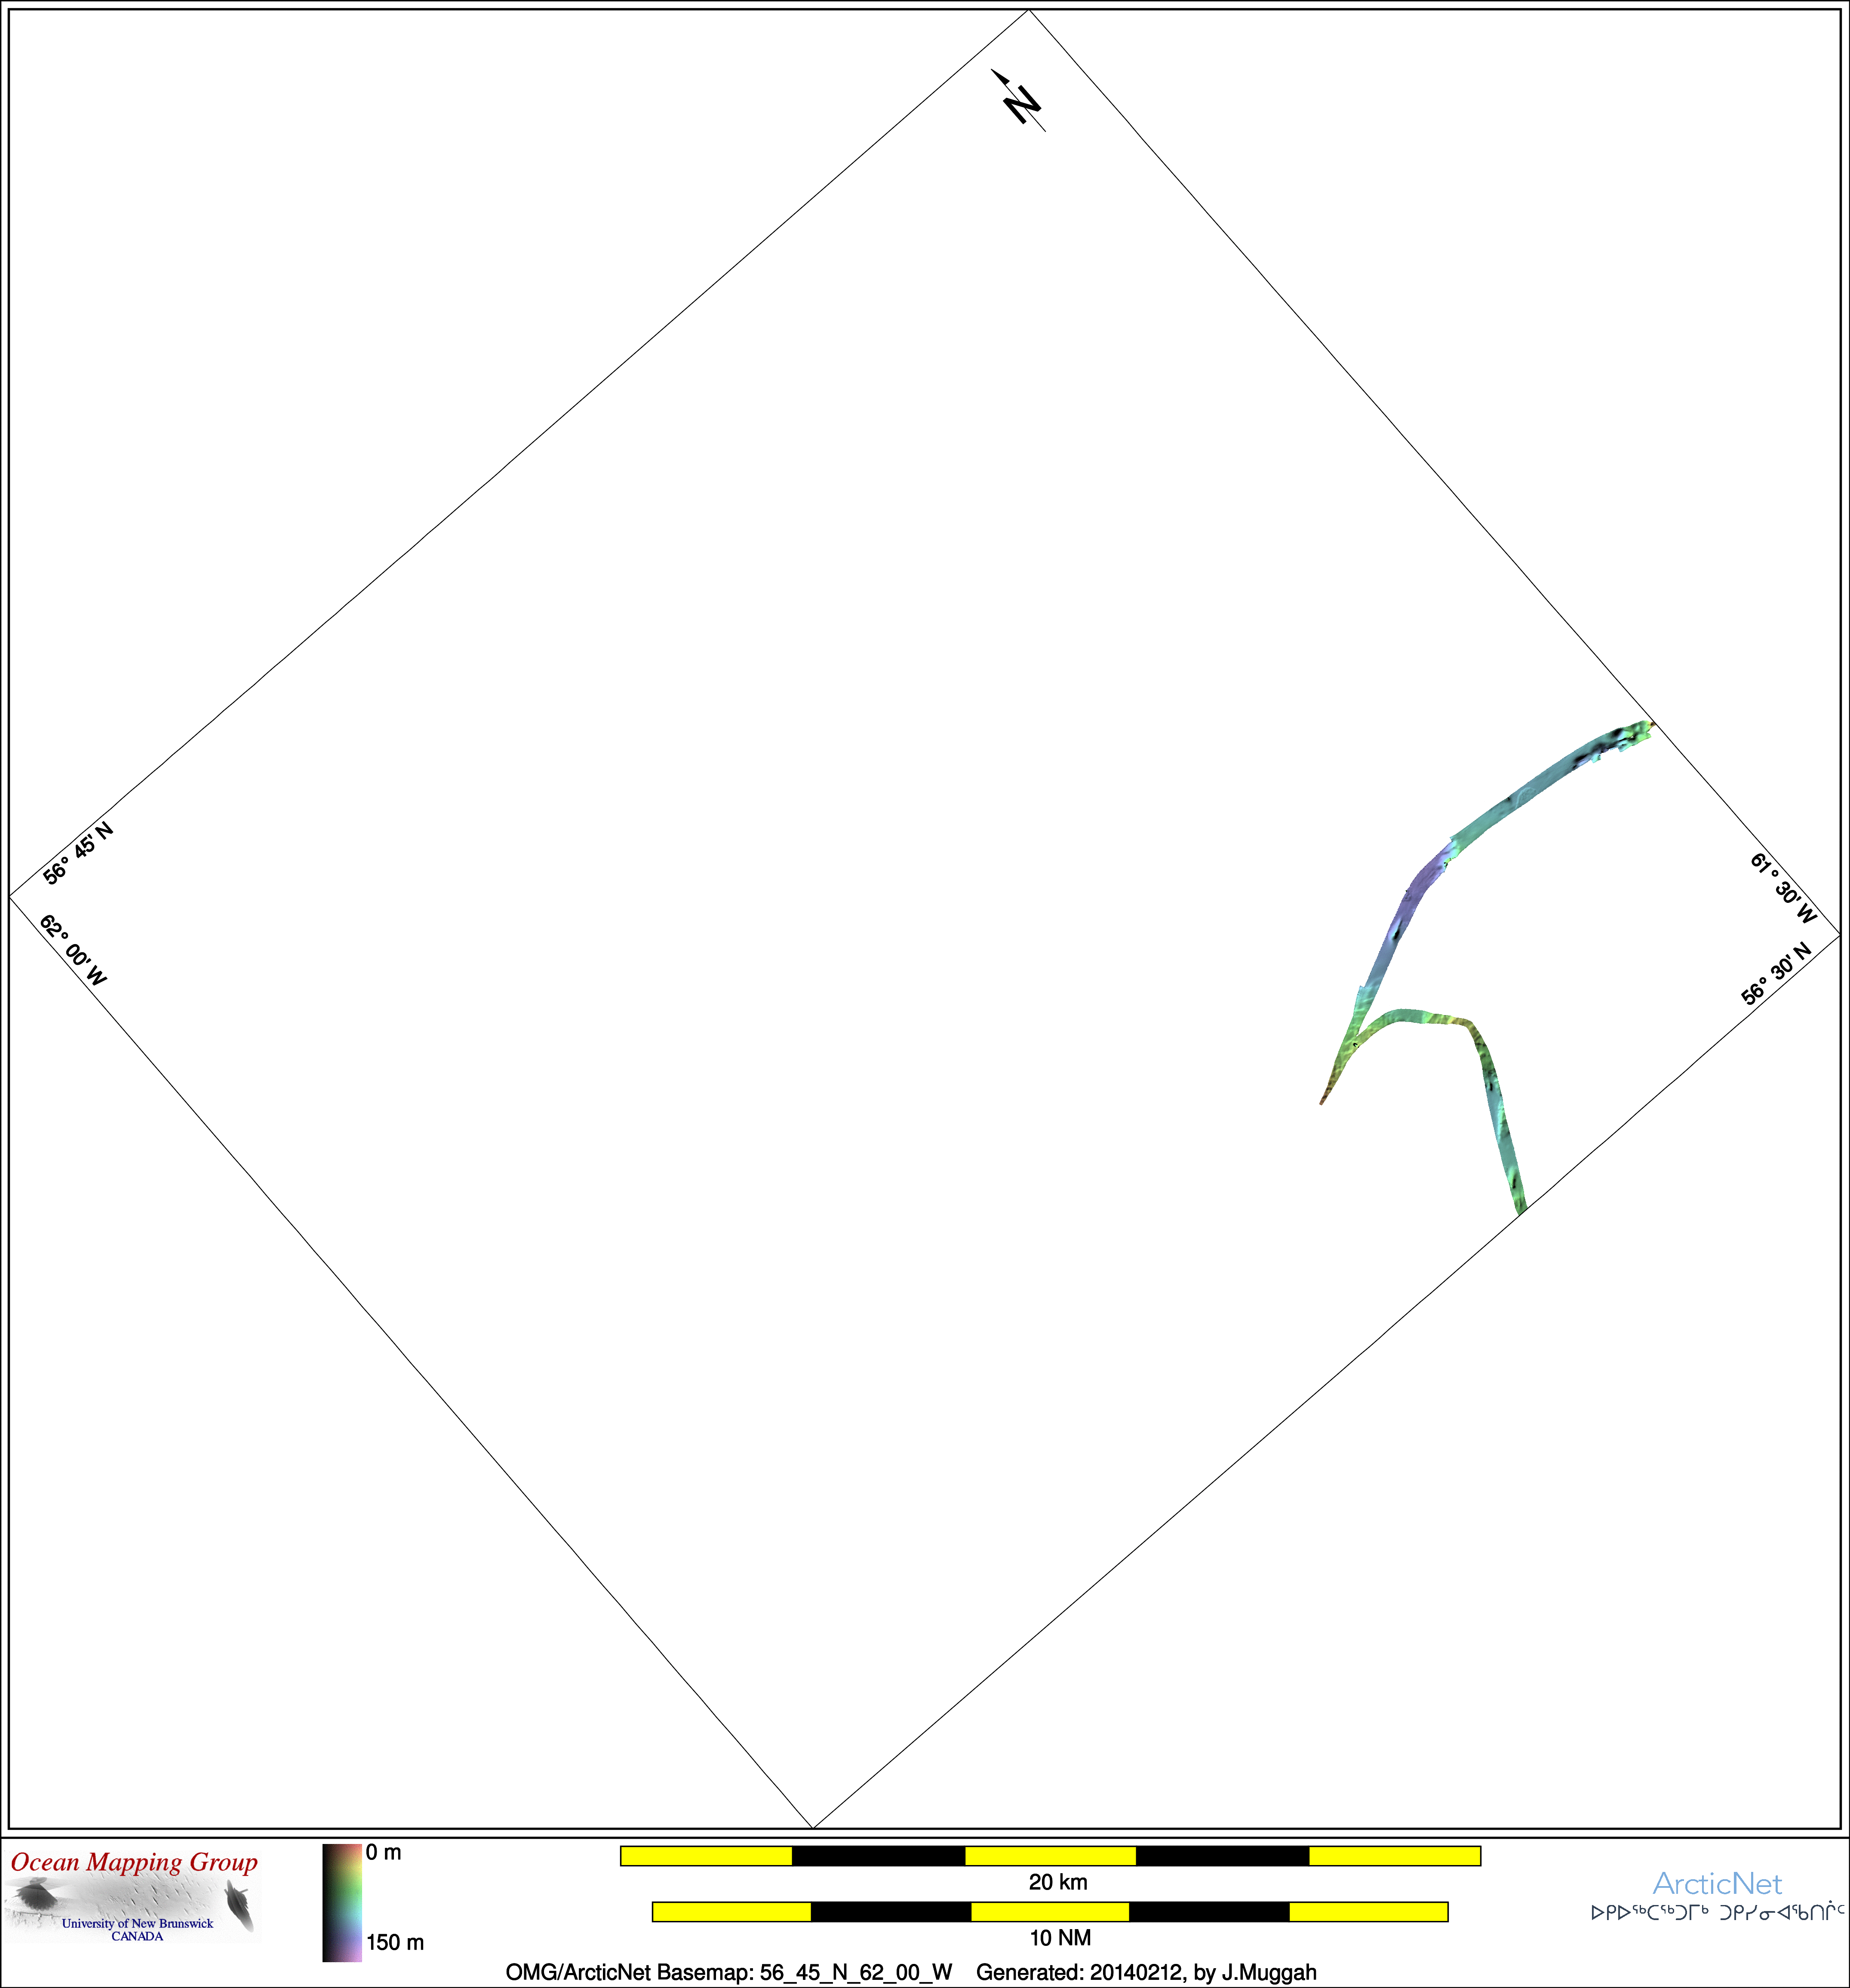Image resolution: width=1850 pixels, height=1988 pixels.
Task: Click the Inuktitut syllabics text under ArcticNet
Action: pos(1717,1912)
